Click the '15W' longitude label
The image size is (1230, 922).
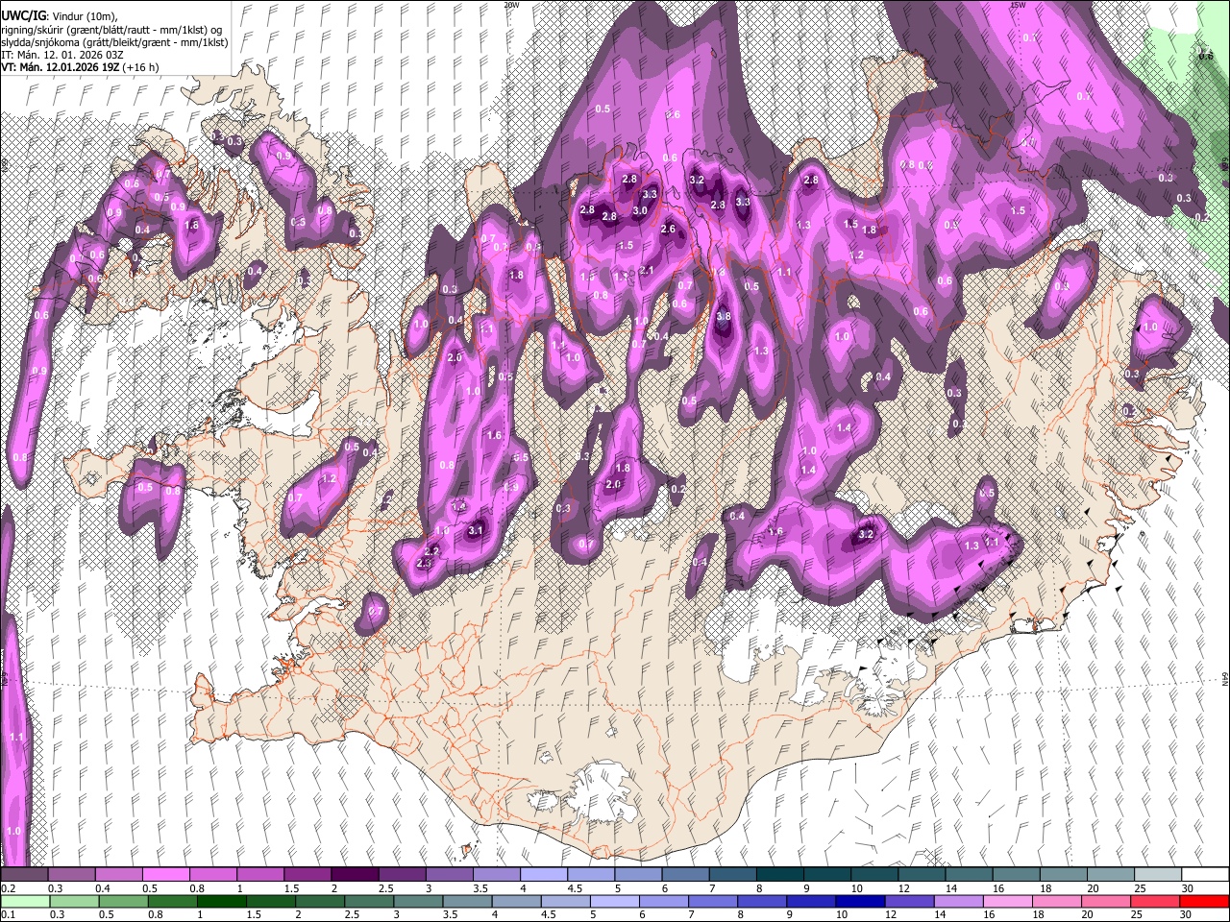pyautogui.click(x=1018, y=5)
